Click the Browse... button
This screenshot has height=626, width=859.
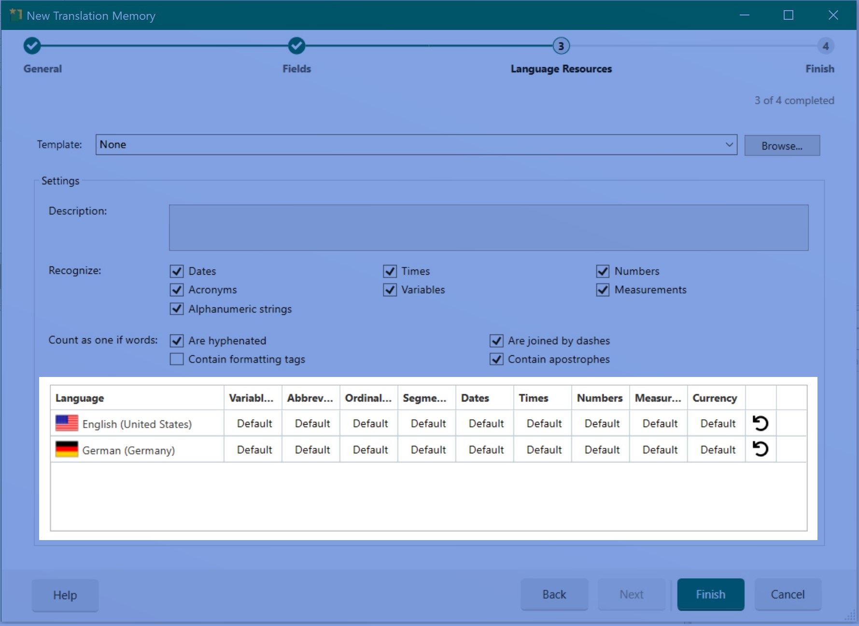click(781, 146)
